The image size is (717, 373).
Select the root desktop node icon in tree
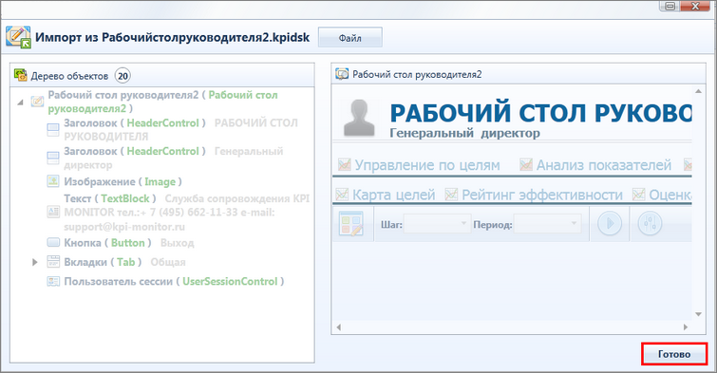tap(37, 102)
